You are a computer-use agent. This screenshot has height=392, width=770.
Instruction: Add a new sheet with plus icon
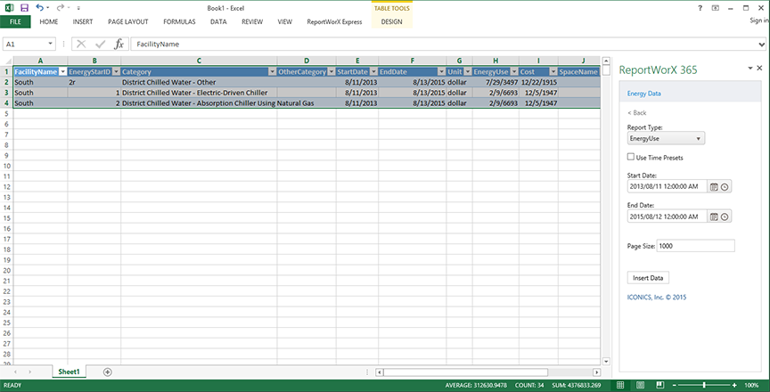(x=108, y=372)
